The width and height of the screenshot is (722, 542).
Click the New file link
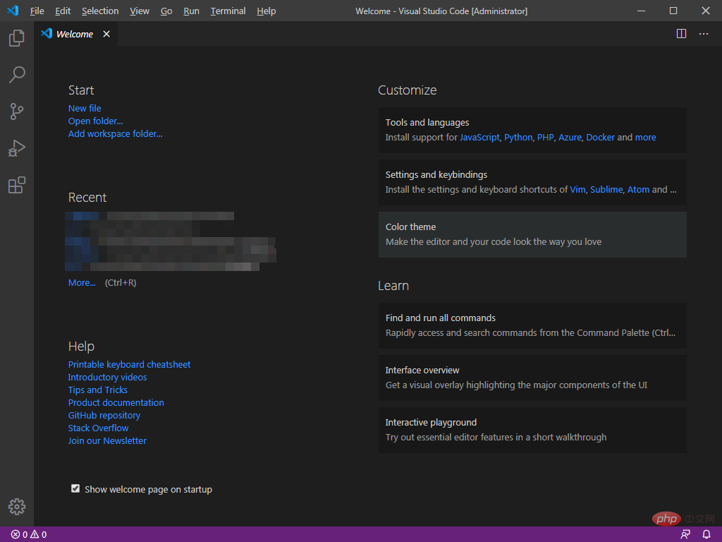coord(85,108)
